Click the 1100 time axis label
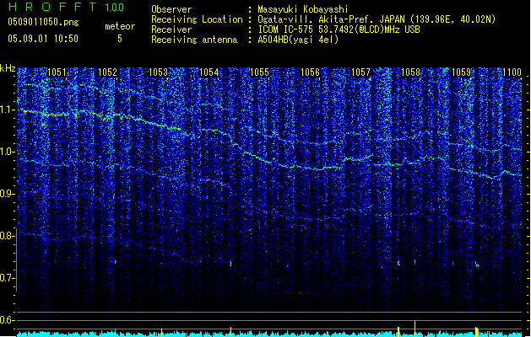This screenshot has height=337, width=531. 512,72
